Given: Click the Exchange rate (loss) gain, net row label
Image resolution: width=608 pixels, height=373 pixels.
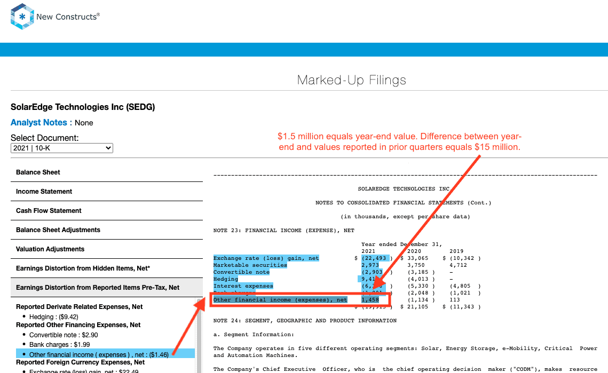Looking at the screenshot, I should point(266,258).
